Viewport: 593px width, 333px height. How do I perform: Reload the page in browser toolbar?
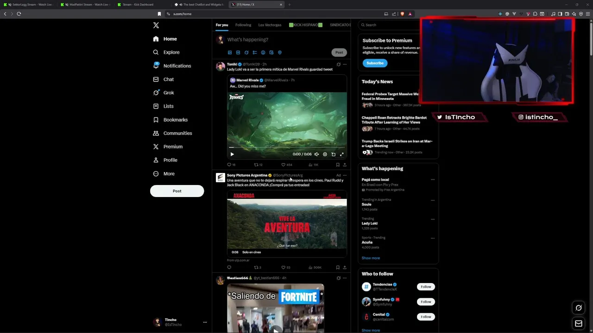coord(19,14)
